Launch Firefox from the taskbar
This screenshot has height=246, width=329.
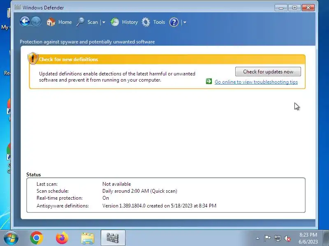(x=62, y=238)
